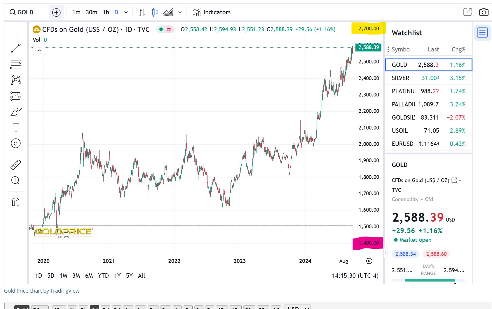This screenshot has height=309, width=492.
Task: Set the time range to 6M
Action: tap(89, 276)
